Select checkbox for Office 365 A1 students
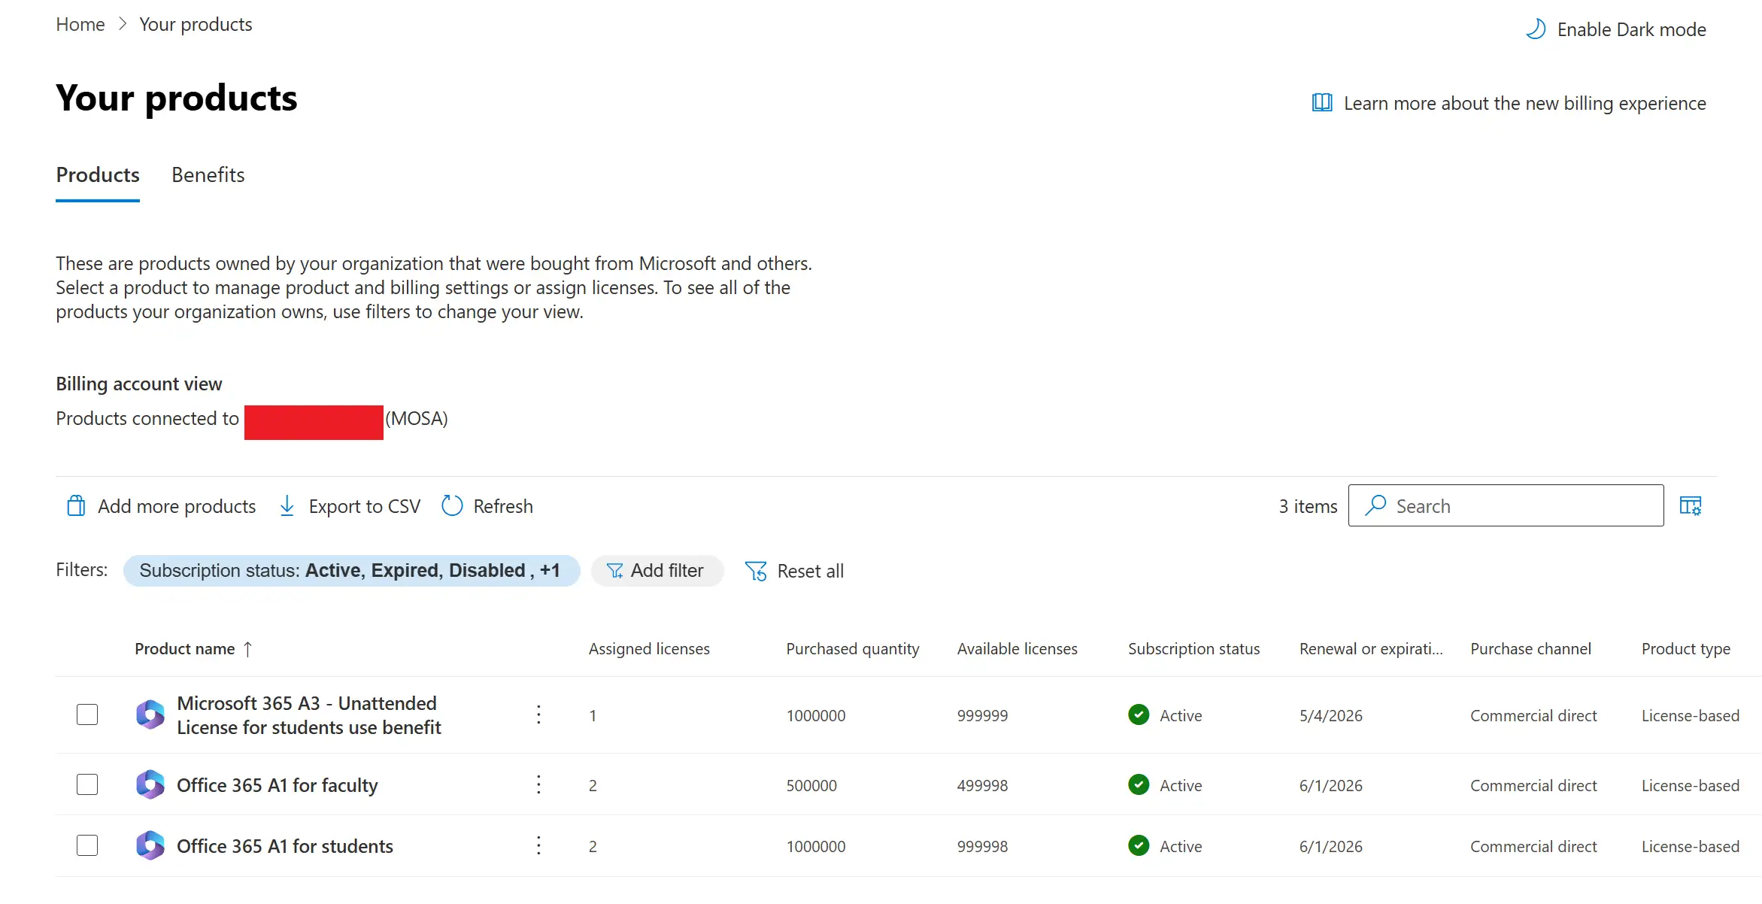 87,845
